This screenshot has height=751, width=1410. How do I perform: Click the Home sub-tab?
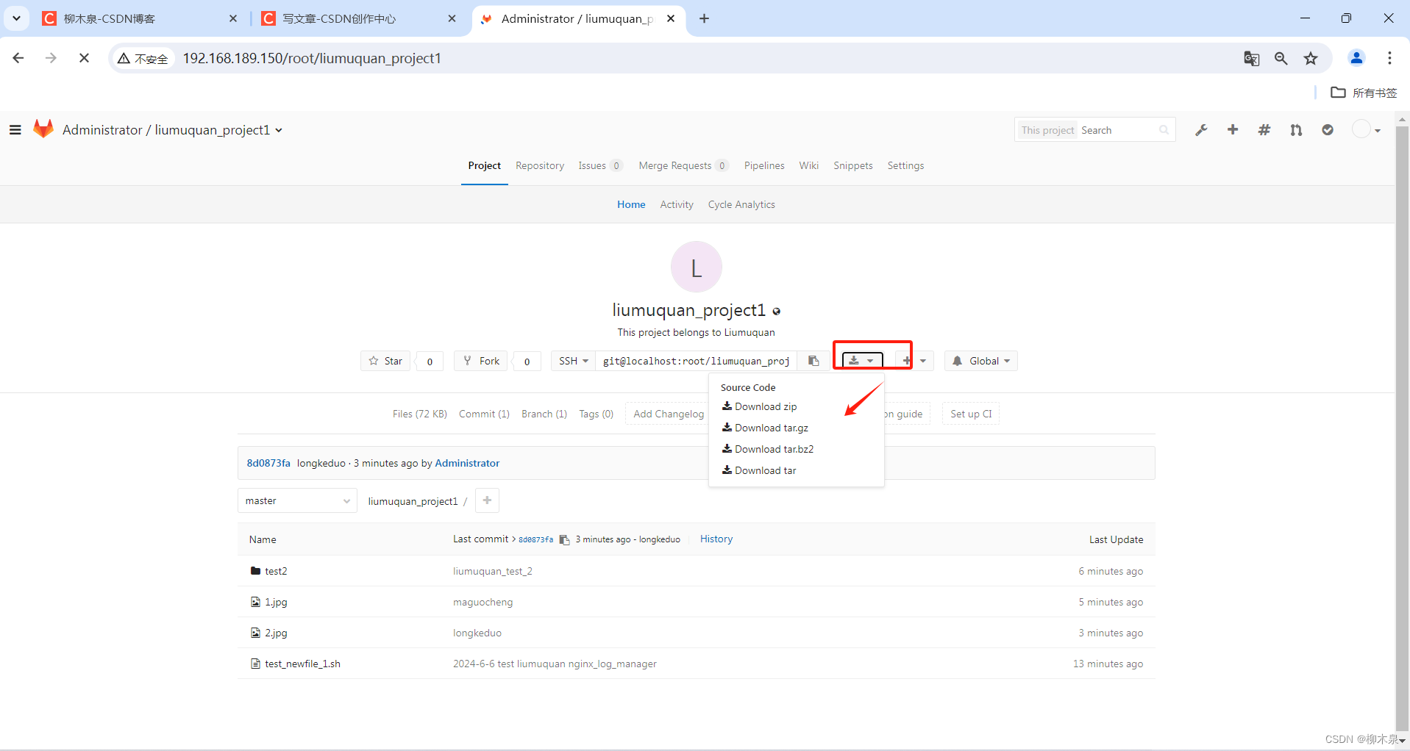point(631,204)
